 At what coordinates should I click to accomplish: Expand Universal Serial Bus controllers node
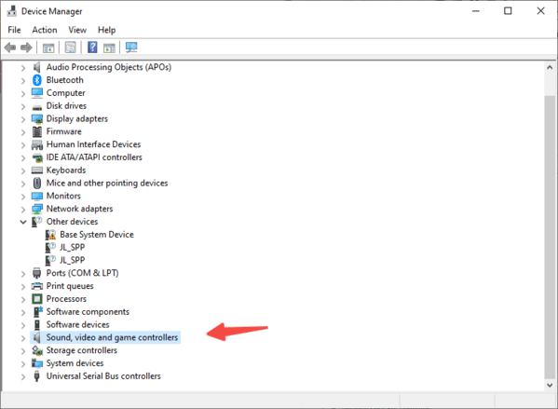coord(23,376)
